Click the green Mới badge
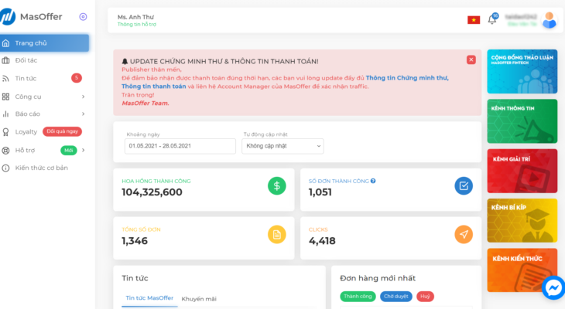The height and width of the screenshot is (309, 565). (68, 150)
